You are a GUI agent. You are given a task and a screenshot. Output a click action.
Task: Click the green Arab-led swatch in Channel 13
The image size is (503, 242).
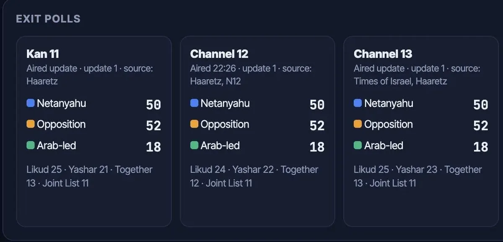point(358,146)
